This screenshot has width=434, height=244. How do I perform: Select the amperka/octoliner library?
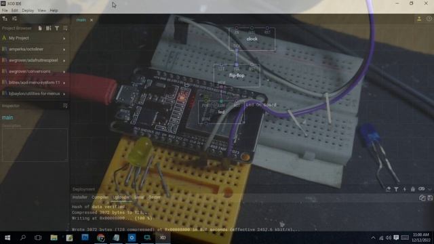coord(26,49)
